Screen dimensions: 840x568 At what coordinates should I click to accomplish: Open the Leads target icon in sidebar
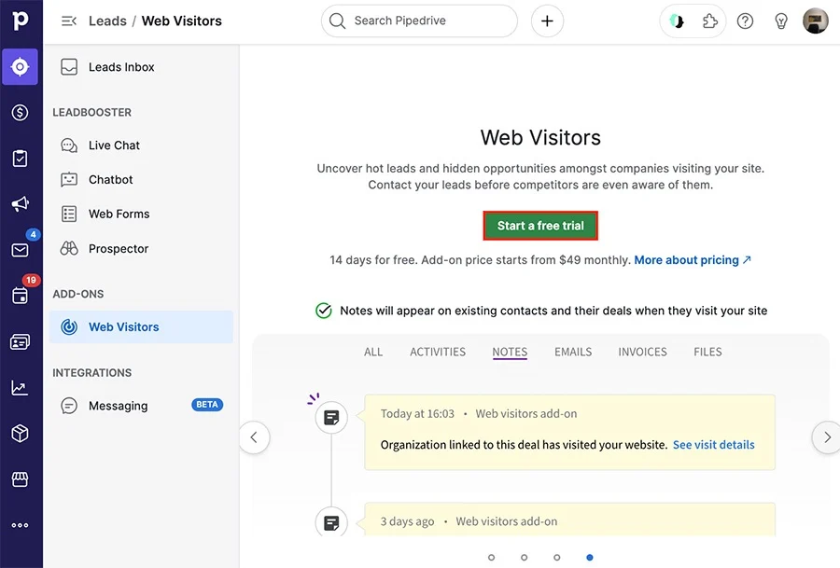[x=20, y=67]
